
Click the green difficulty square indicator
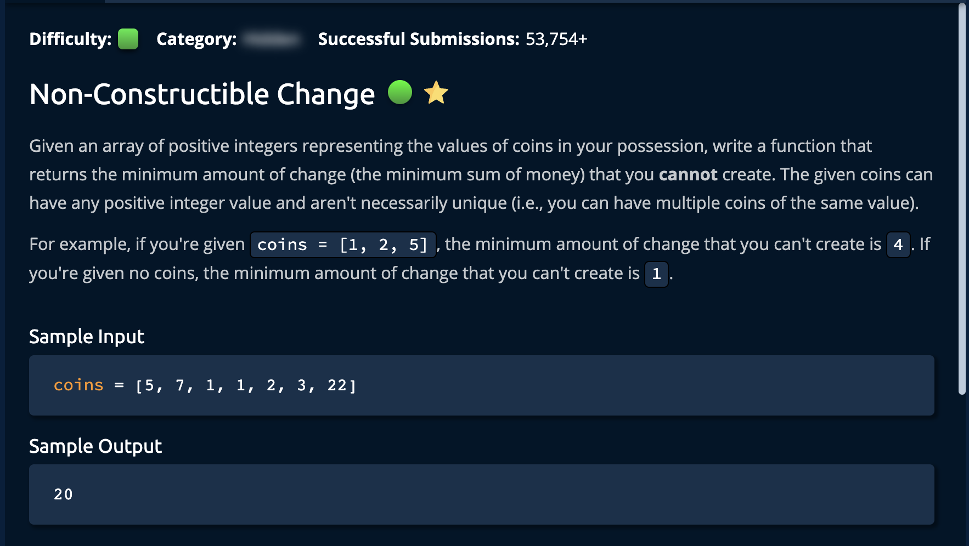(x=128, y=39)
